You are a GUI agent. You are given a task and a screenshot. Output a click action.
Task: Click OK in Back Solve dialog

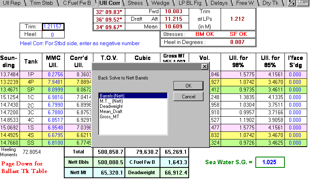tap(188, 86)
